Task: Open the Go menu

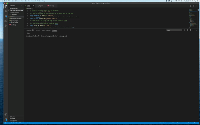Action: click(x=26, y=1)
